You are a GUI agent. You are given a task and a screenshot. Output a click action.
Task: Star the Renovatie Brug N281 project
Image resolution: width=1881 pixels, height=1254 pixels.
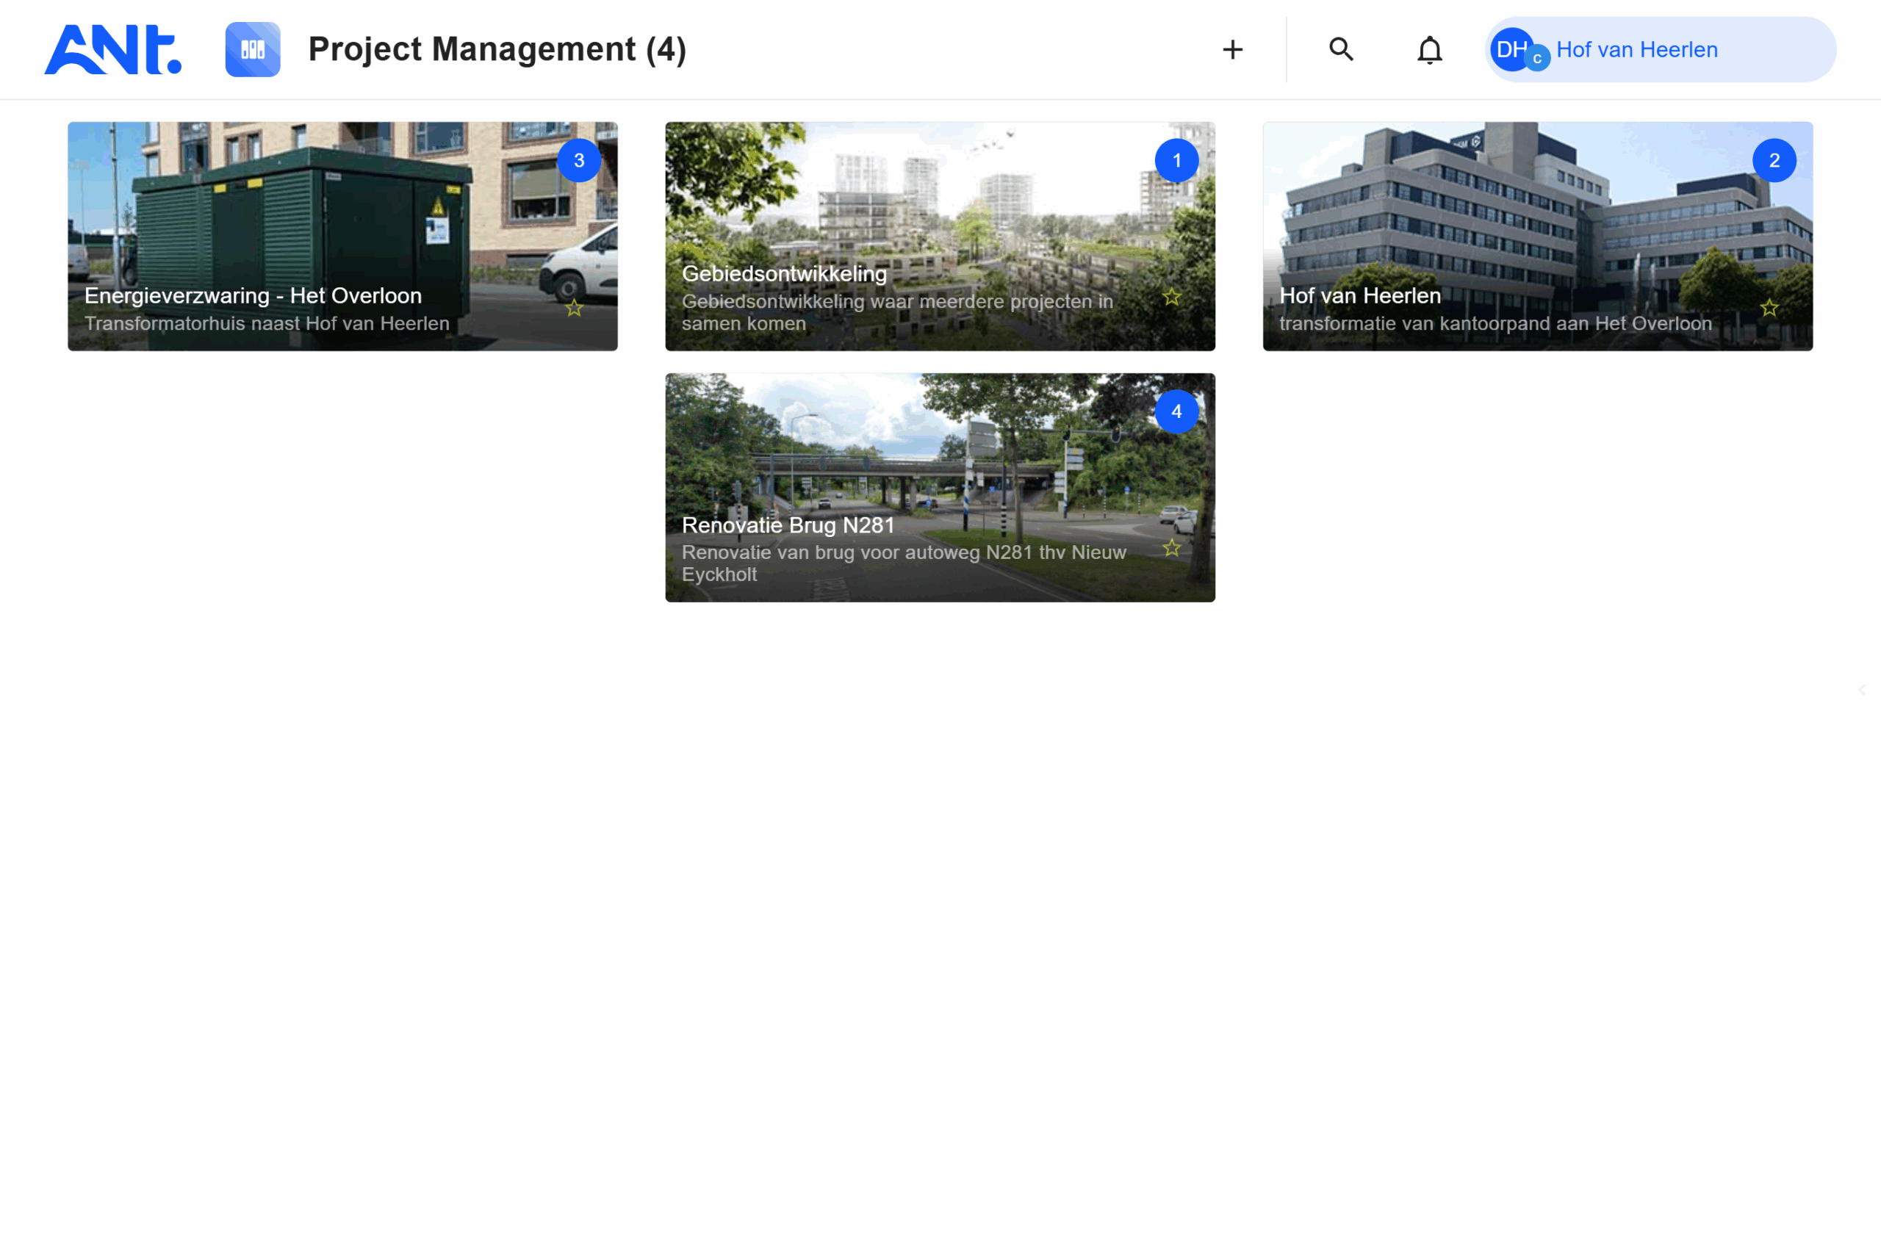pyautogui.click(x=1172, y=548)
